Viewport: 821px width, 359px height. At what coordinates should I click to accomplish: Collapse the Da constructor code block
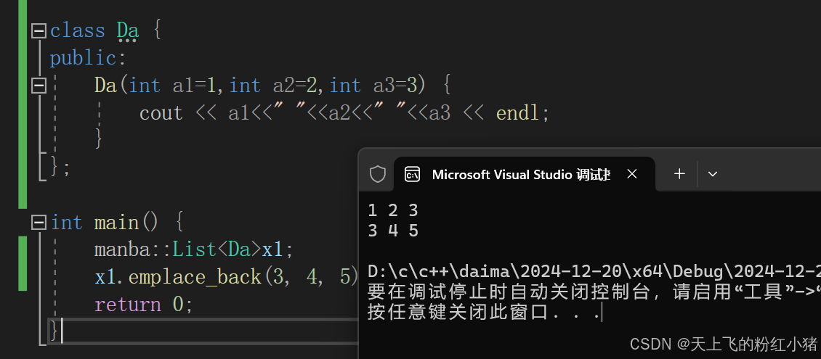click(x=39, y=85)
